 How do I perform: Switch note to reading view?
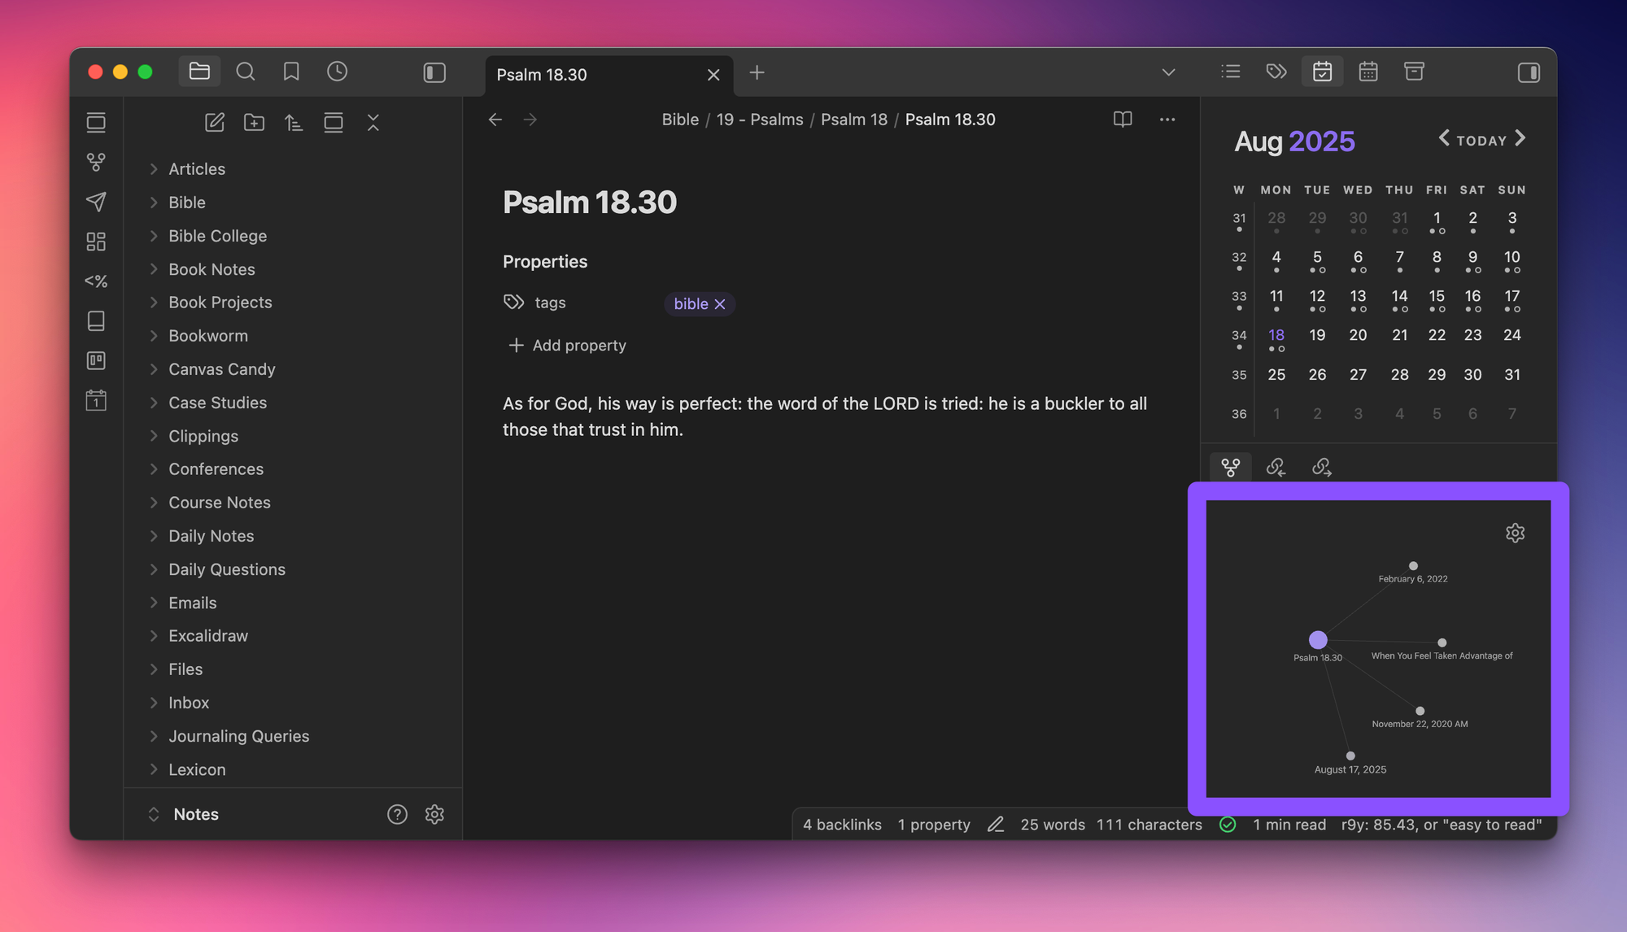pos(1123,120)
